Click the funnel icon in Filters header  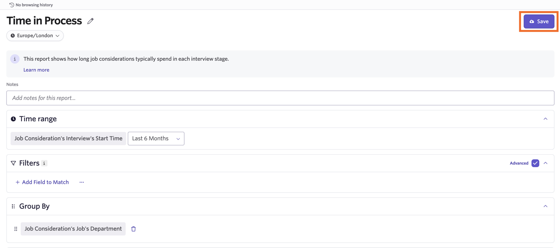pos(13,163)
